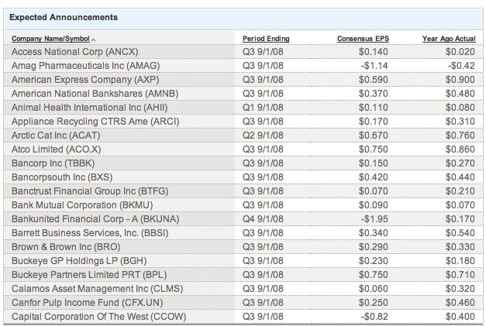Open Access National Corp (ANCX) link
The height and width of the screenshot is (326, 486).
coord(74,51)
